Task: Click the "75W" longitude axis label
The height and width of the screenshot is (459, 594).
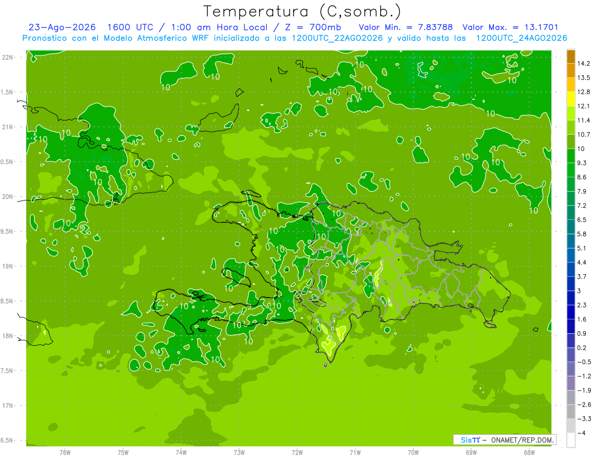Action: [123, 452]
